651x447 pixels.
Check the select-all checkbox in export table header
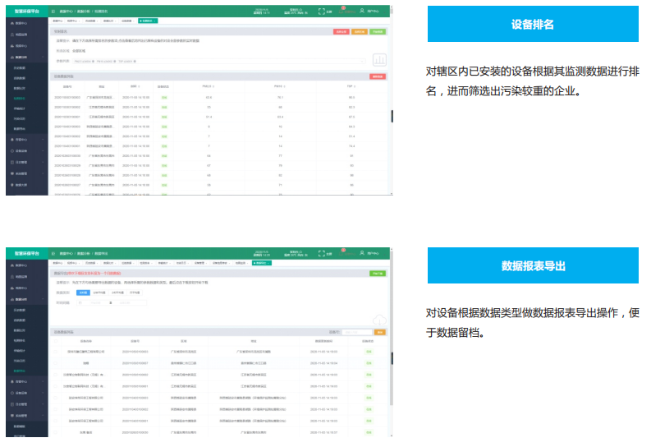[54, 340]
